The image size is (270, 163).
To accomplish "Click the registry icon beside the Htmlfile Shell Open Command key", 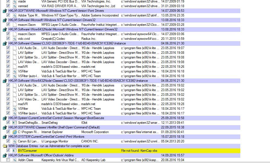I will (5, 127).
